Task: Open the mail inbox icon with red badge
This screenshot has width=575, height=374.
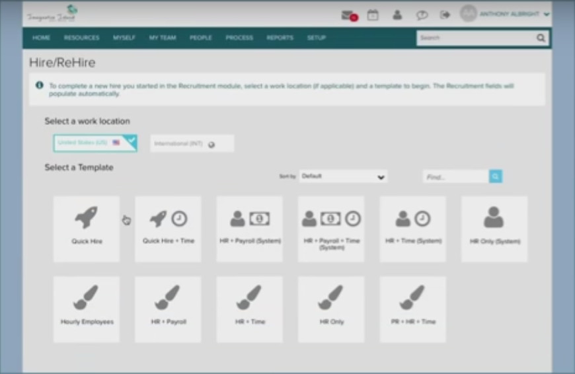Action: click(x=349, y=15)
